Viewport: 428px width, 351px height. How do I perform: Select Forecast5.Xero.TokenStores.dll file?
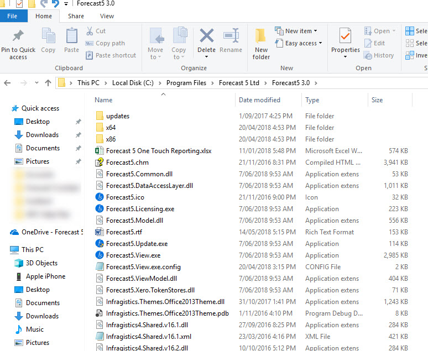tap(150, 290)
